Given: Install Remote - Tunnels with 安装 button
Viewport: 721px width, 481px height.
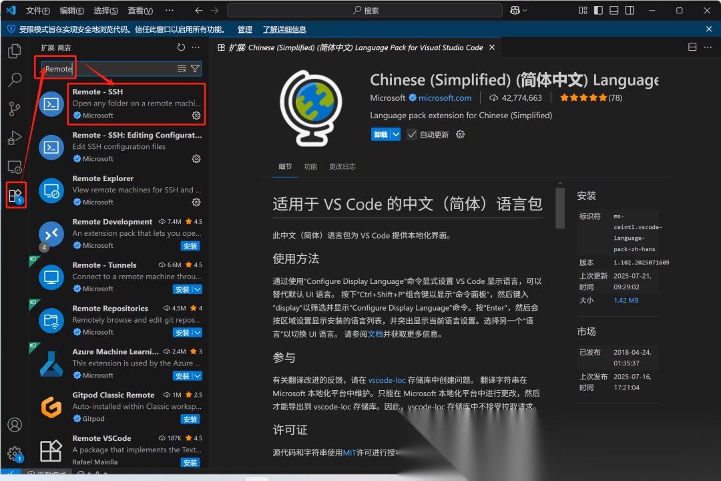Looking at the screenshot, I should pos(182,289).
